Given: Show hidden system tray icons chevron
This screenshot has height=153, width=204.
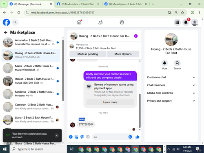Looking at the screenshot, I should [x=169, y=149].
